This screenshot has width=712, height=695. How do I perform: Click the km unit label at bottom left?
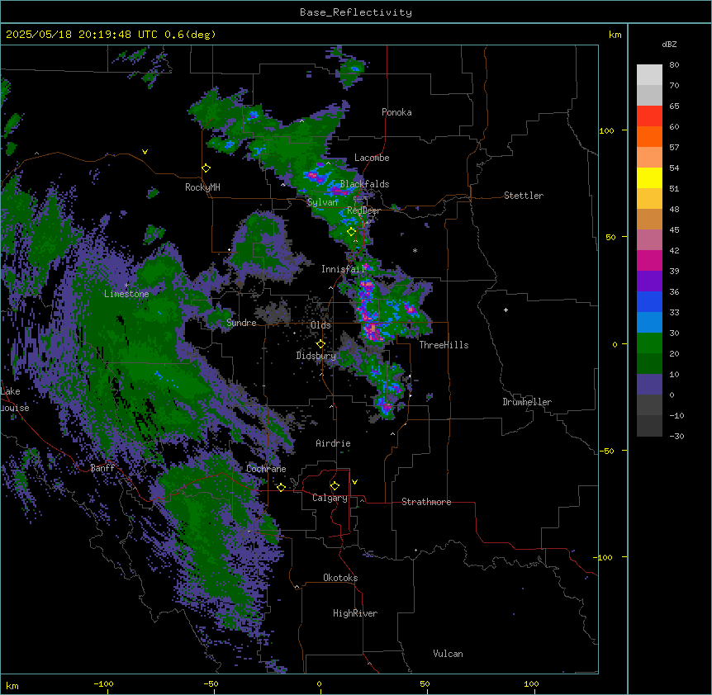coord(12,685)
